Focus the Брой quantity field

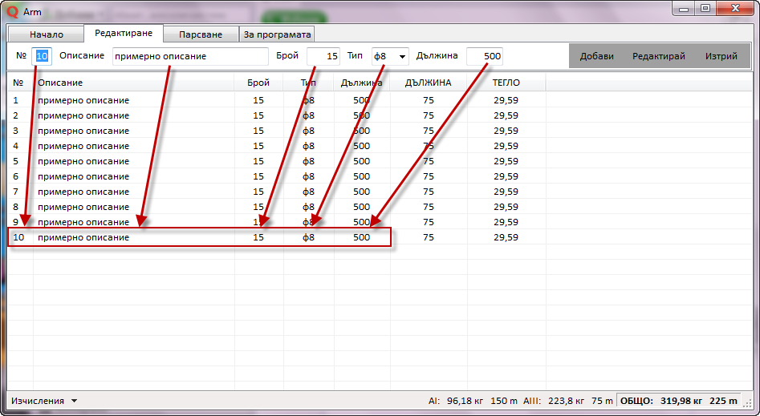pos(323,56)
